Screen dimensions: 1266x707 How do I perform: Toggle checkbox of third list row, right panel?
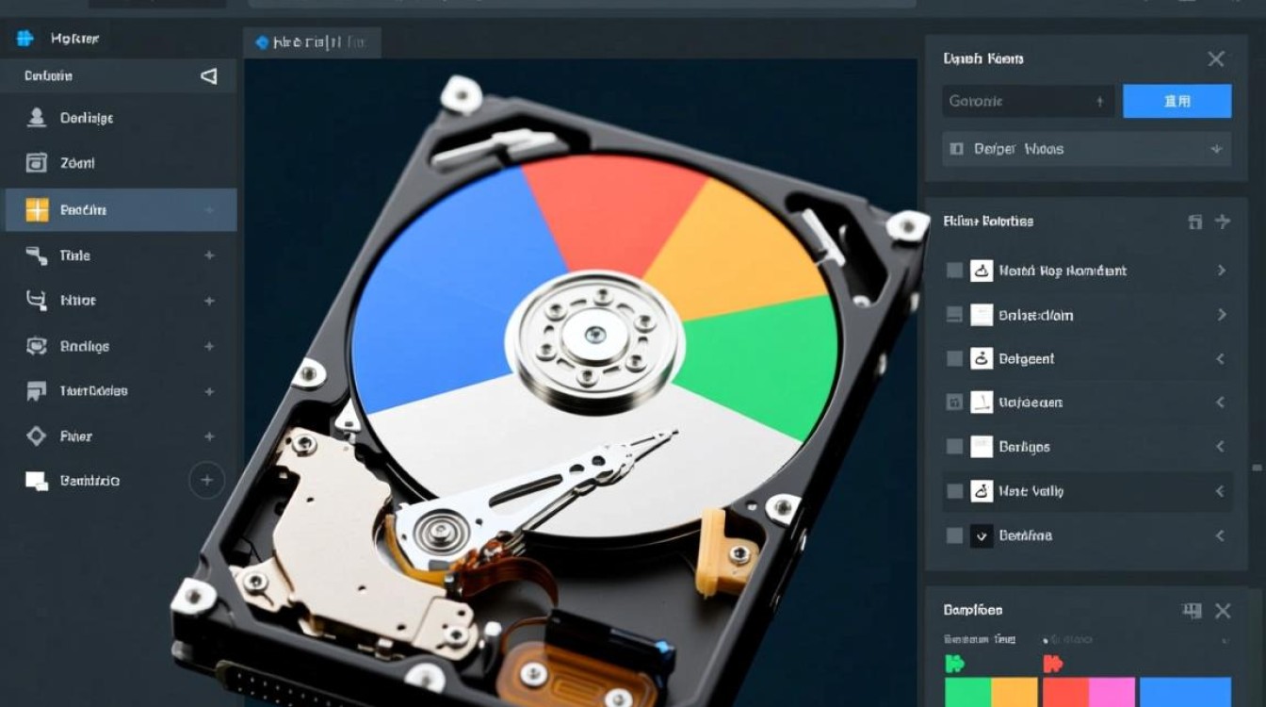[954, 358]
